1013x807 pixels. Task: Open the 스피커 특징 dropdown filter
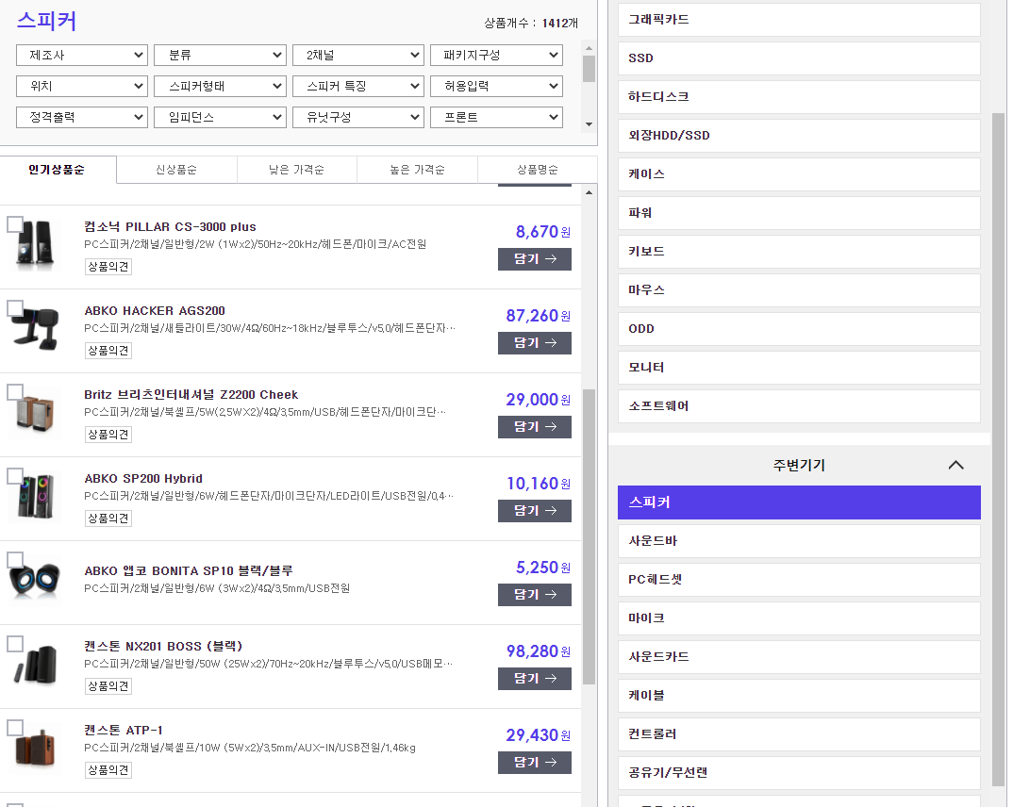click(357, 86)
